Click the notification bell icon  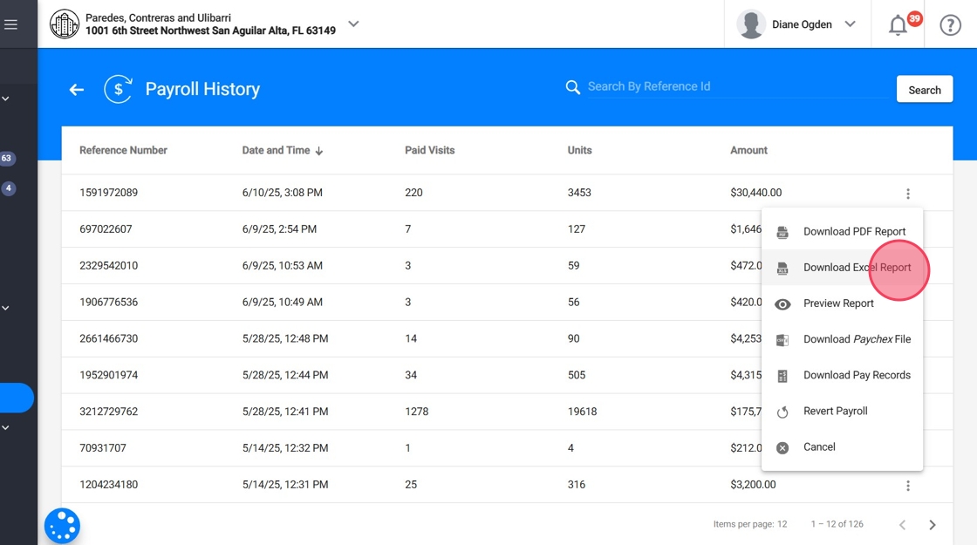[x=898, y=25]
